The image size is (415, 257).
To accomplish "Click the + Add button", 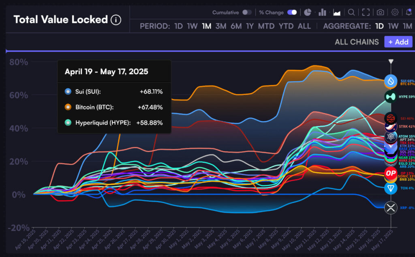I will pos(398,42).
